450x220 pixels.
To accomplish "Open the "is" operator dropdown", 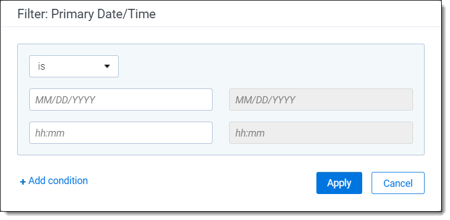I will (x=74, y=66).
